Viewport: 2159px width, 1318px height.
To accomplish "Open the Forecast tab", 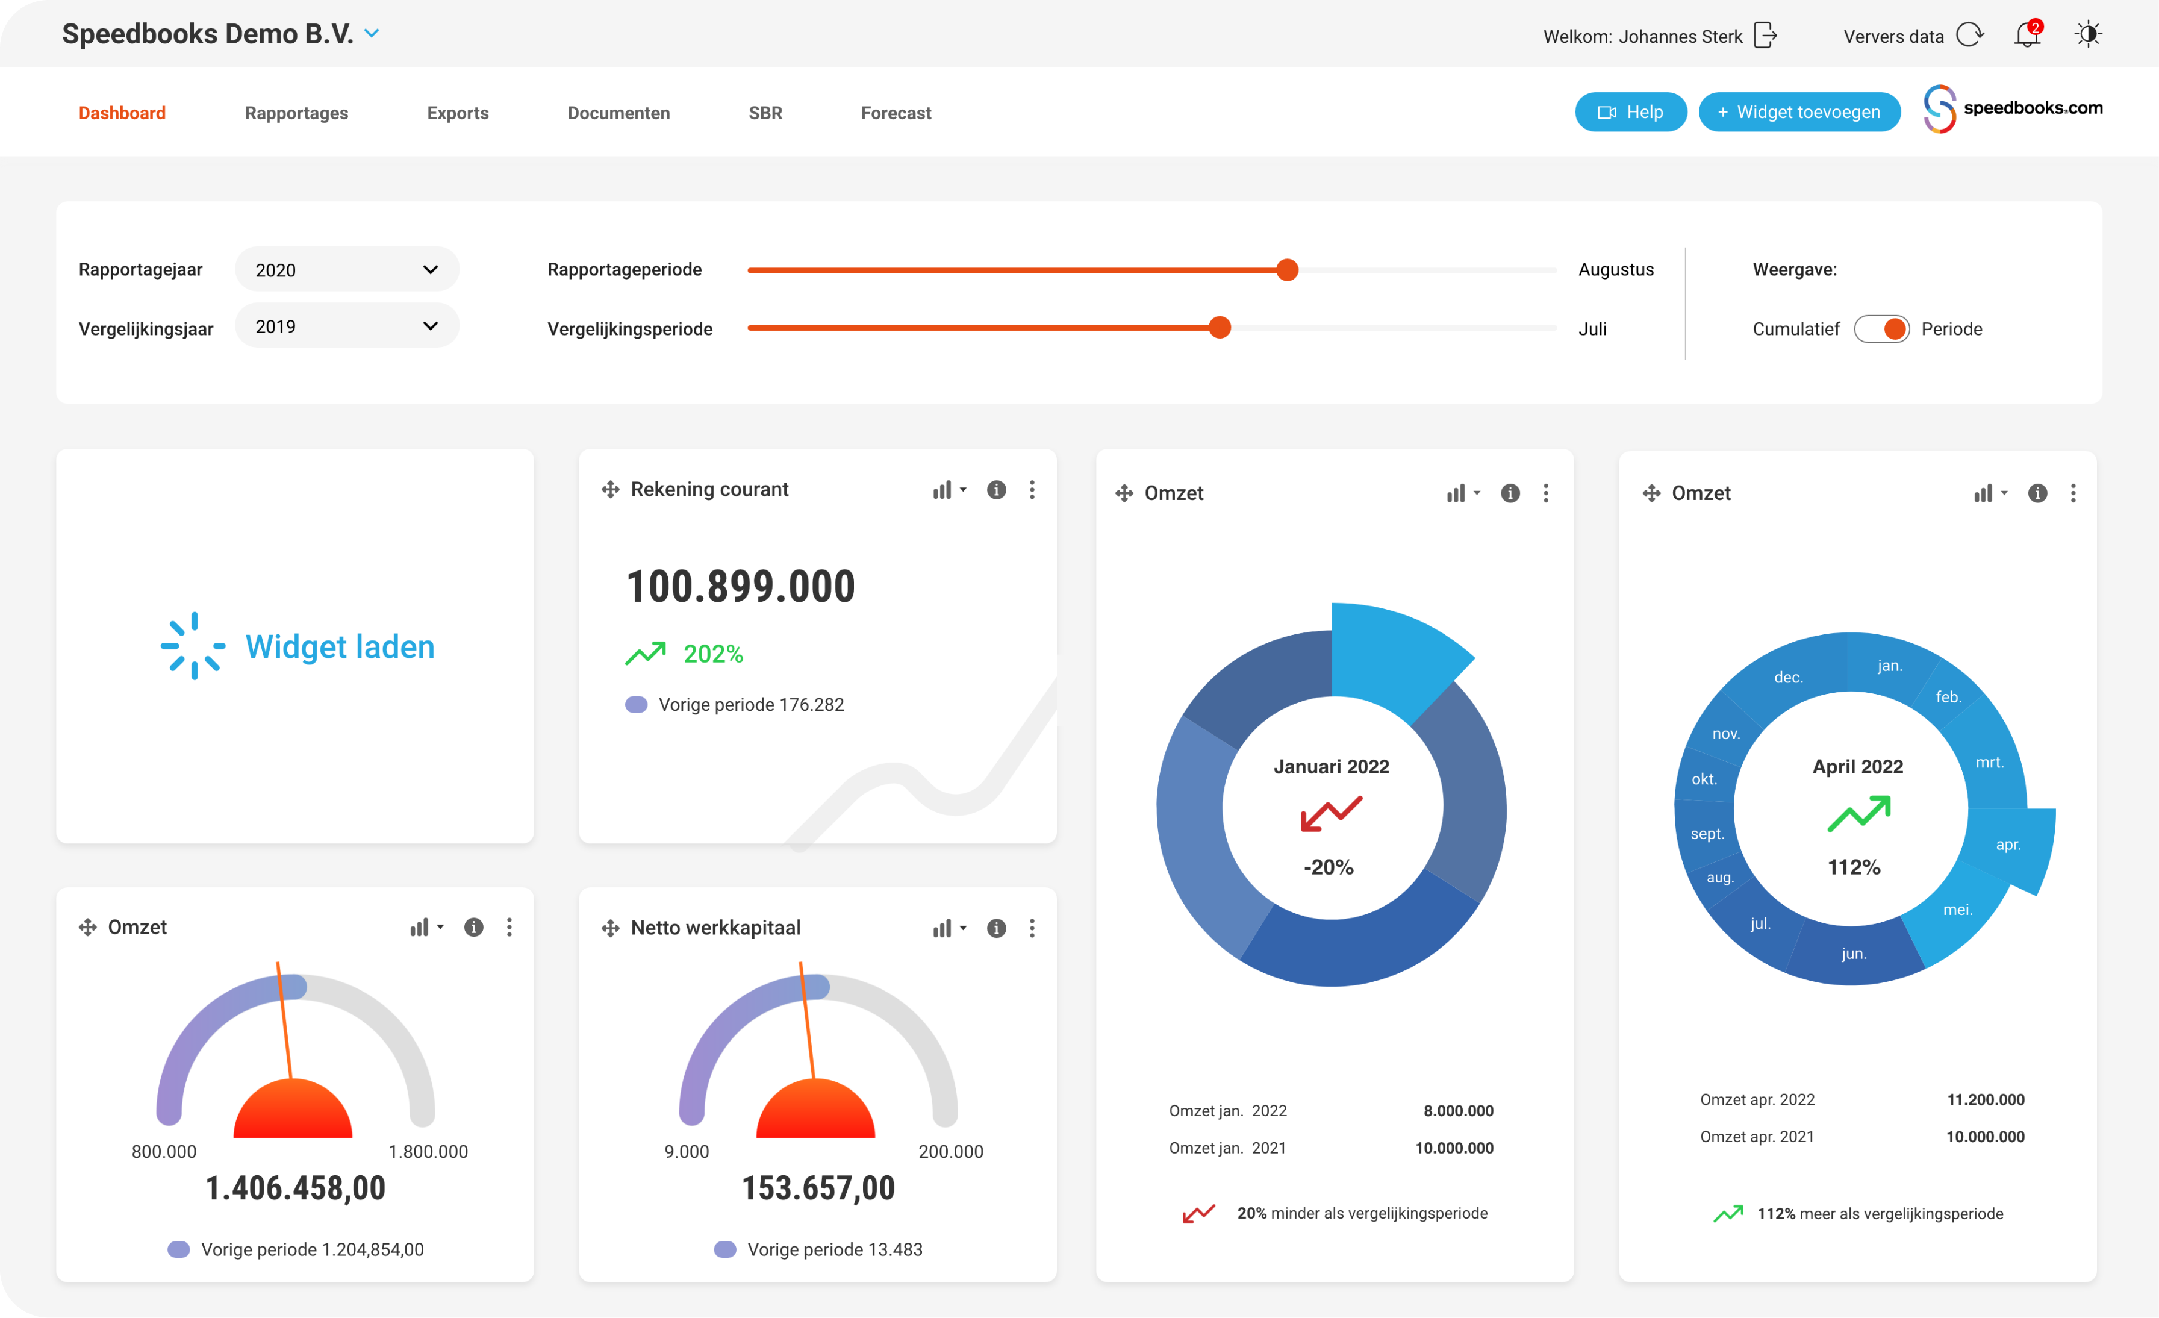I will [896, 113].
